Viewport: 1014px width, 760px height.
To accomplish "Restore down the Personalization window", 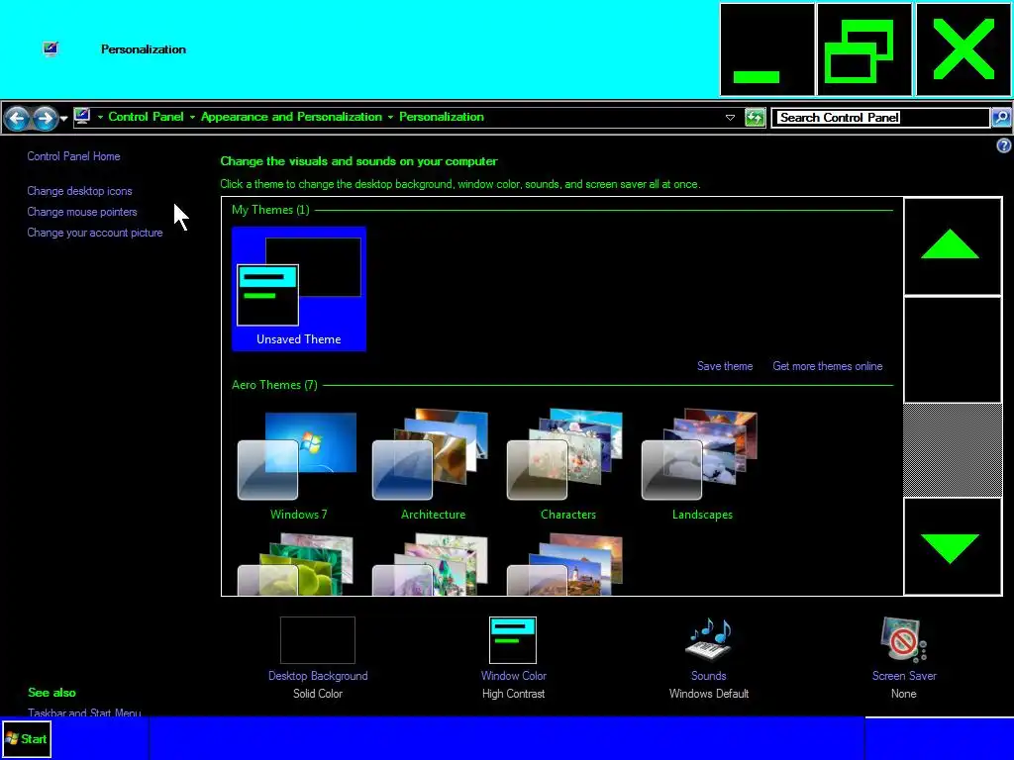I will tap(864, 49).
